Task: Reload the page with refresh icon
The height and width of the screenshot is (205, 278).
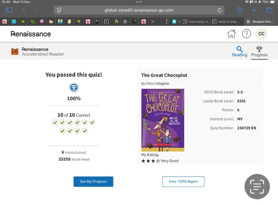Action: (220, 10)
